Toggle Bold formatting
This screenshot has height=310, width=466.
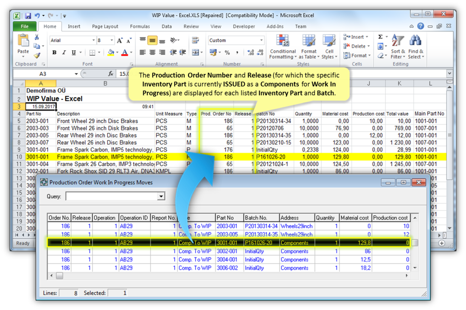click(x=54, y=53)
